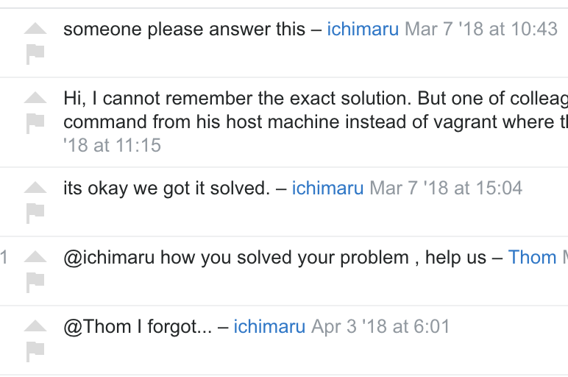Flag the 'its okay we got it solved' comment

pos(35,214)
